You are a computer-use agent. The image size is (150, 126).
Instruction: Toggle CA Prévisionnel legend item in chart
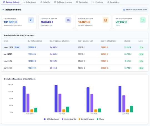pos(51,119)
